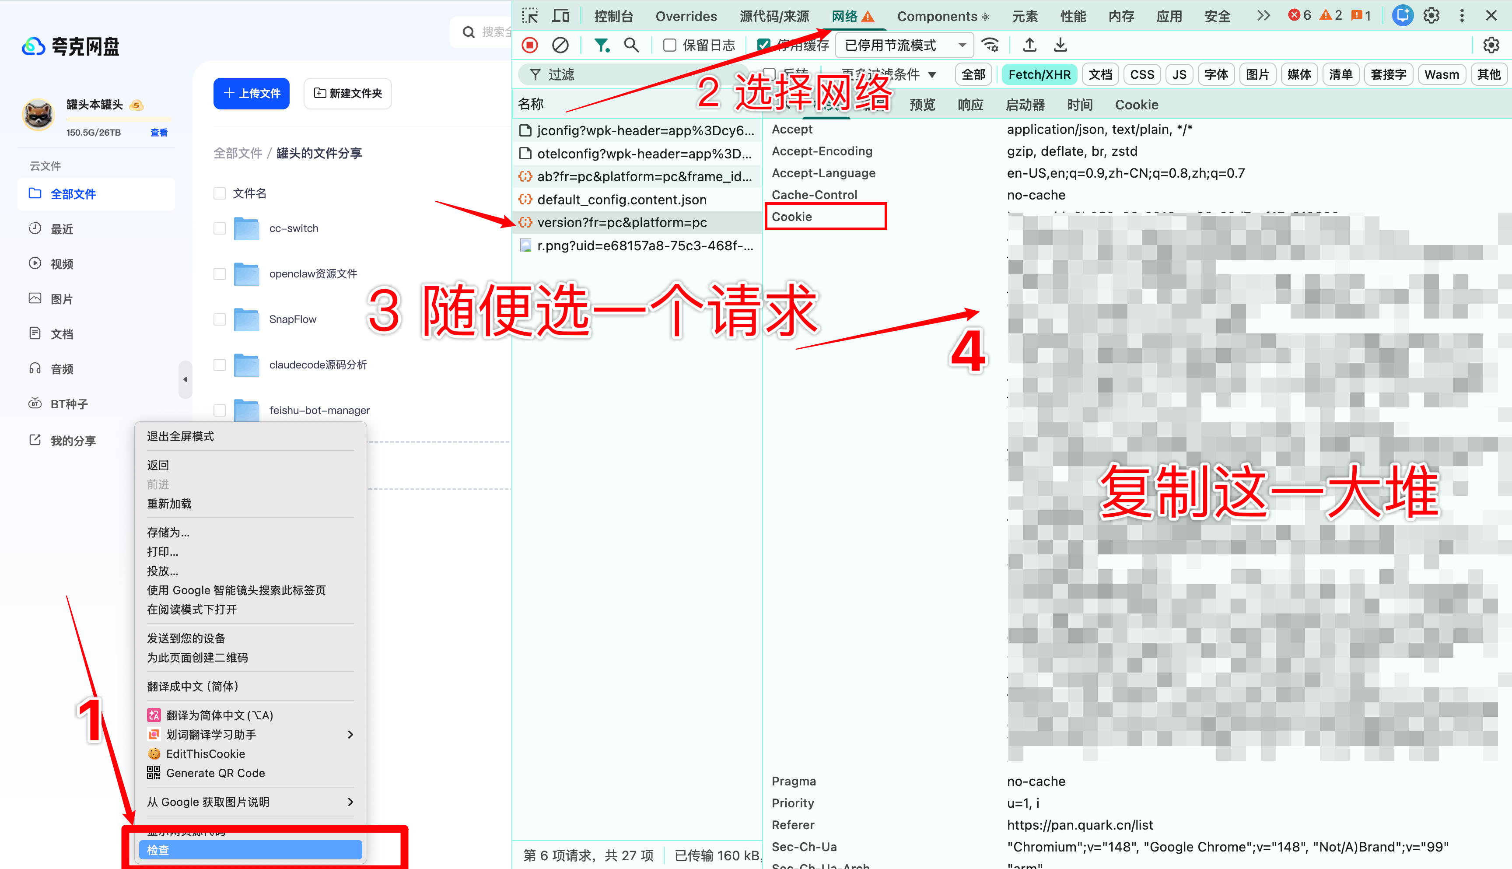1512x869 pixels.
Task: Click 新建文件夹 button
Action: pyautogui.click(x=348, y=94)
